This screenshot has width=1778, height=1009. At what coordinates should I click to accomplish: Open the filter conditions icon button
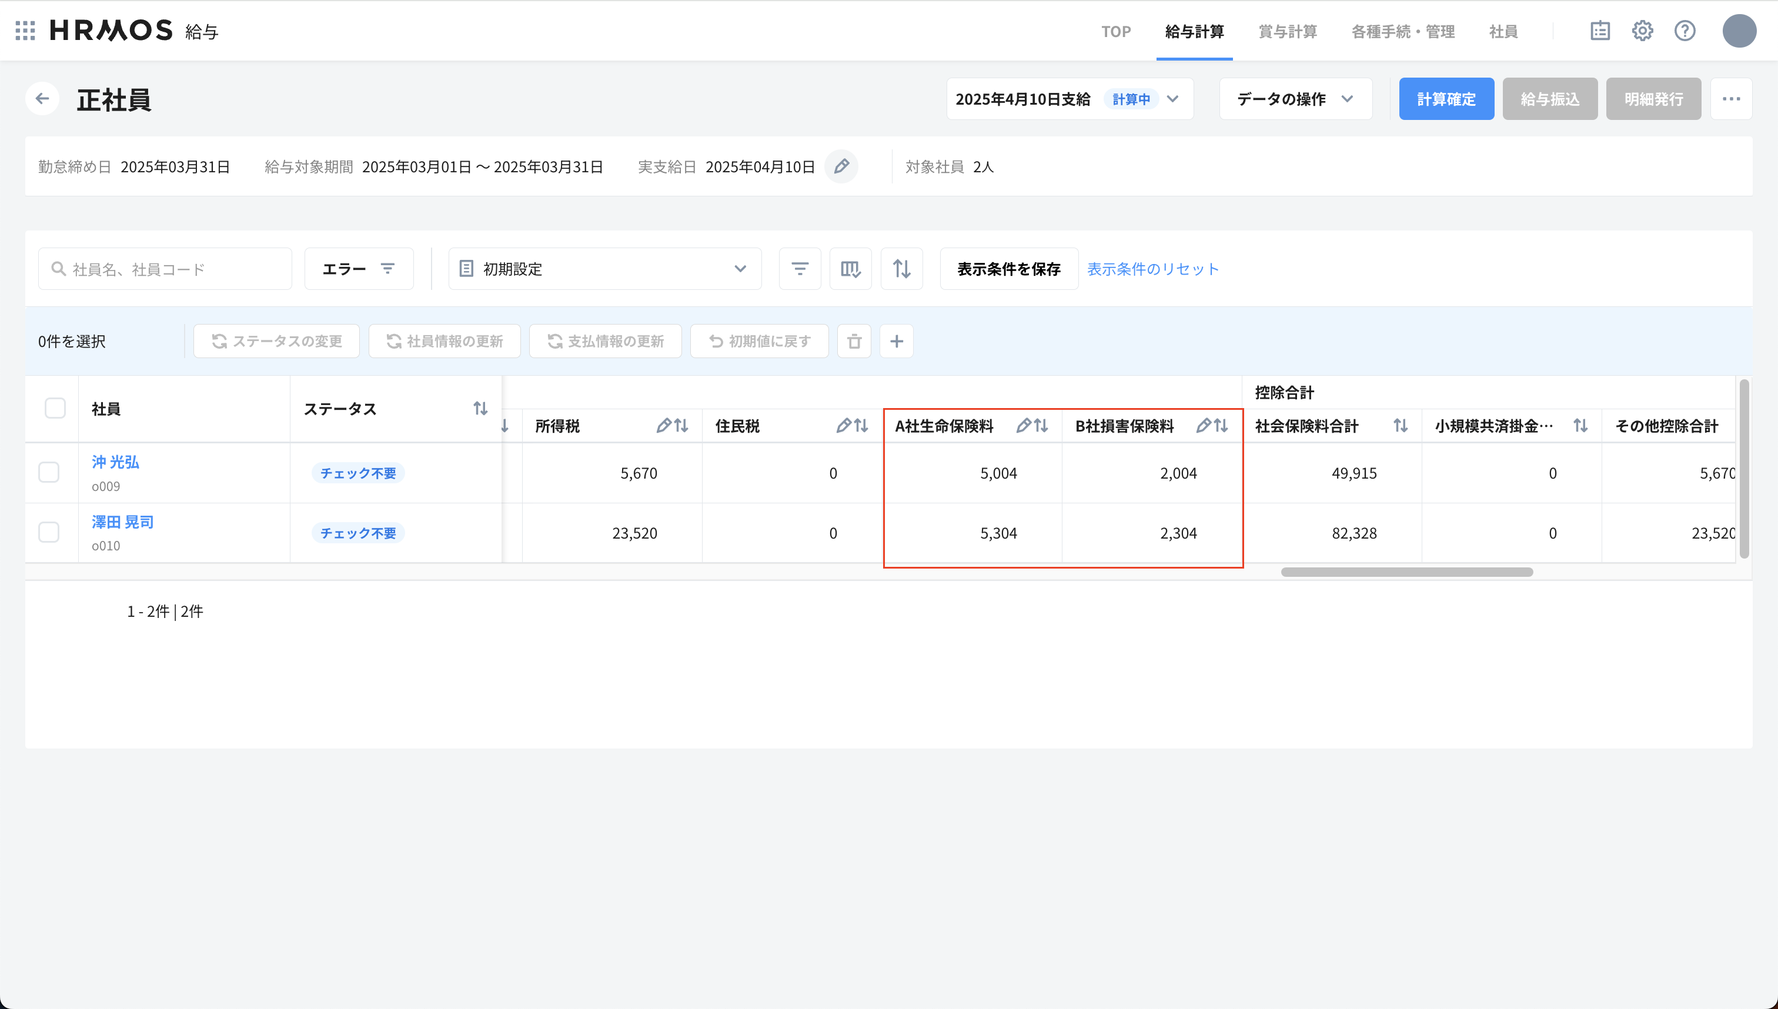pyautogui.click(x=800, y=269)
